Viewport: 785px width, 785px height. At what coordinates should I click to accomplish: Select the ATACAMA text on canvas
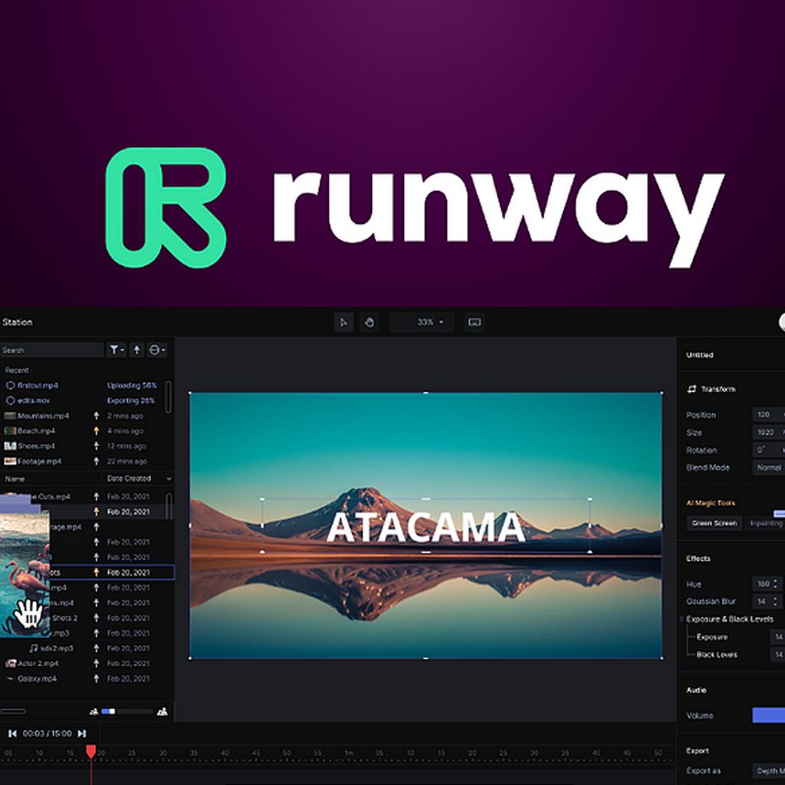pyautogui.click(x=425, y=527)
